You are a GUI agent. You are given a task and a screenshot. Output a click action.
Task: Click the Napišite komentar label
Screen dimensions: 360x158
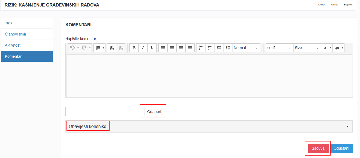[81, 39]
